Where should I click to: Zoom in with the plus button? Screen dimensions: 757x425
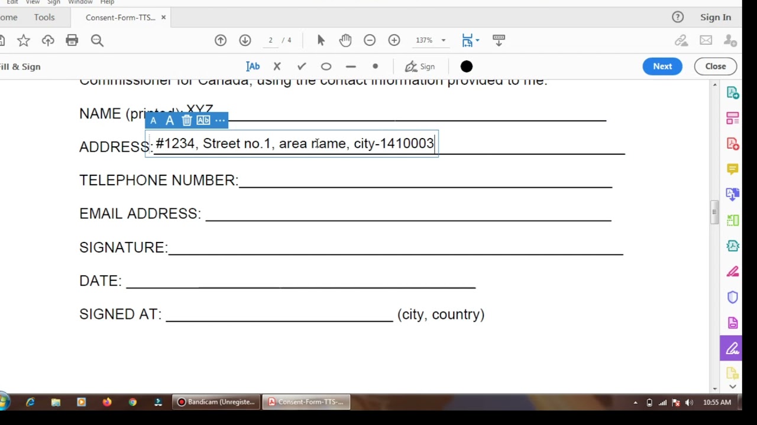click(394, 40)
